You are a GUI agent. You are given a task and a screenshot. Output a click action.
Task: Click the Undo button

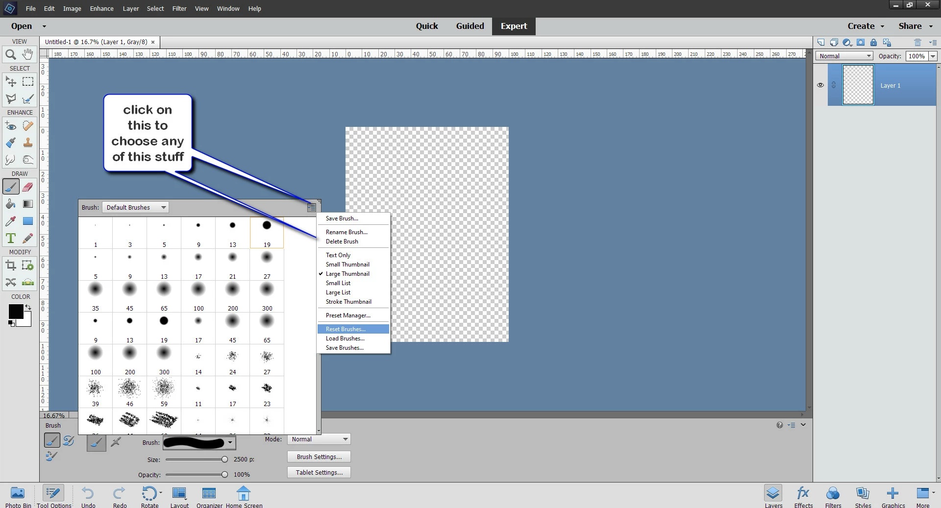click(x=88, y=496)
